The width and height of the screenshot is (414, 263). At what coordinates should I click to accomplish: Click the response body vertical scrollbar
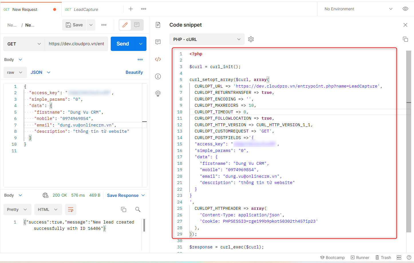[x=144, y=225]
